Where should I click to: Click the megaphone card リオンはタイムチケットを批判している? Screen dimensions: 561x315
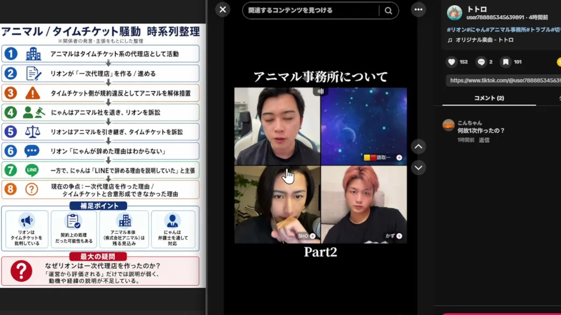pyautogui.click(x=27, y=230)
